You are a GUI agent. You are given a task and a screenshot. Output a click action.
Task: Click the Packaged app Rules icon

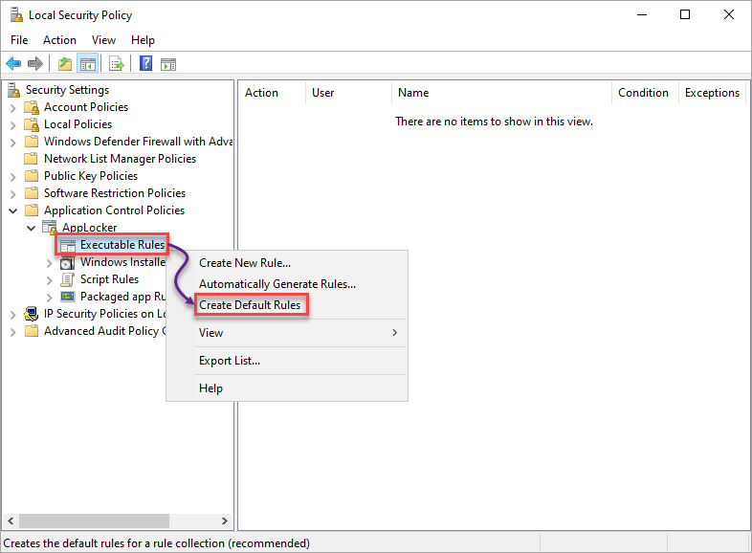tap(68, 297)
